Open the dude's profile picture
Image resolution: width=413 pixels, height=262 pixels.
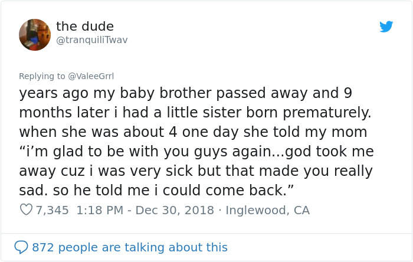tap(35, 34)
